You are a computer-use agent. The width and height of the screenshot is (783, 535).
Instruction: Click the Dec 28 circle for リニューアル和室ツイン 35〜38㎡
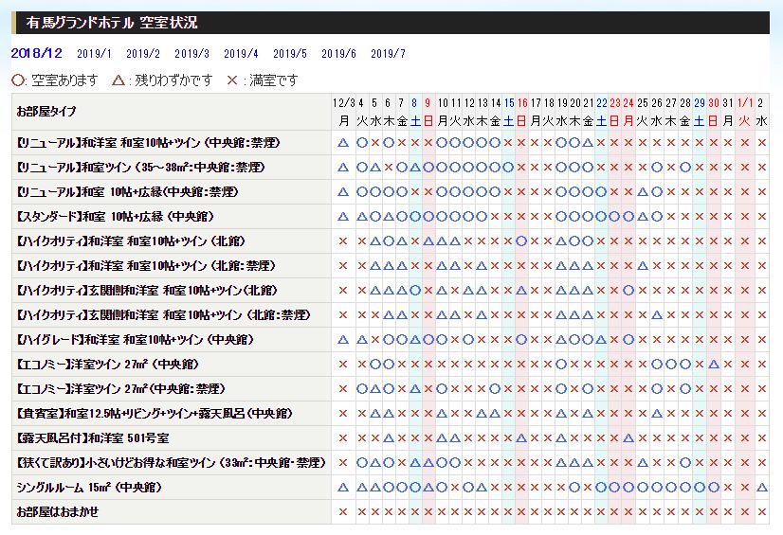pos(685,168)
